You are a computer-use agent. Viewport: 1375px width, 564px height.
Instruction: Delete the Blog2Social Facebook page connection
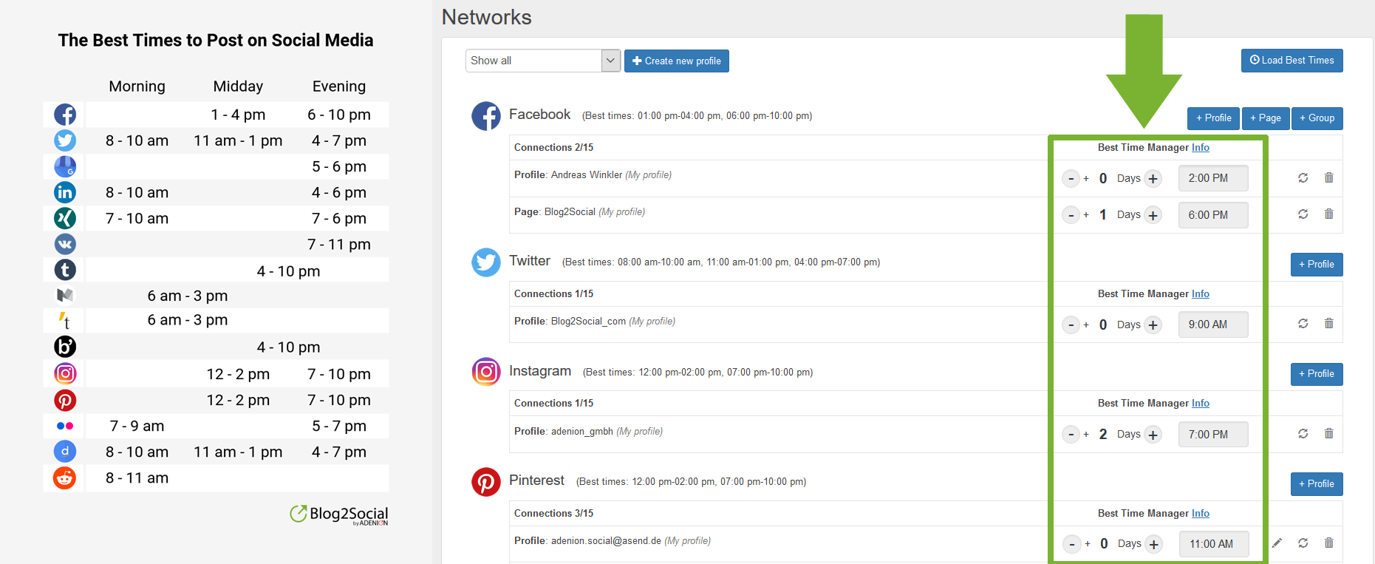point(1329,214)
